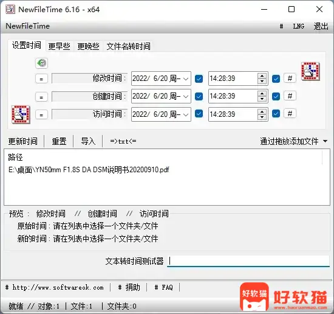Uncheck the 修改时间 date checkbox

click(199, 78)
